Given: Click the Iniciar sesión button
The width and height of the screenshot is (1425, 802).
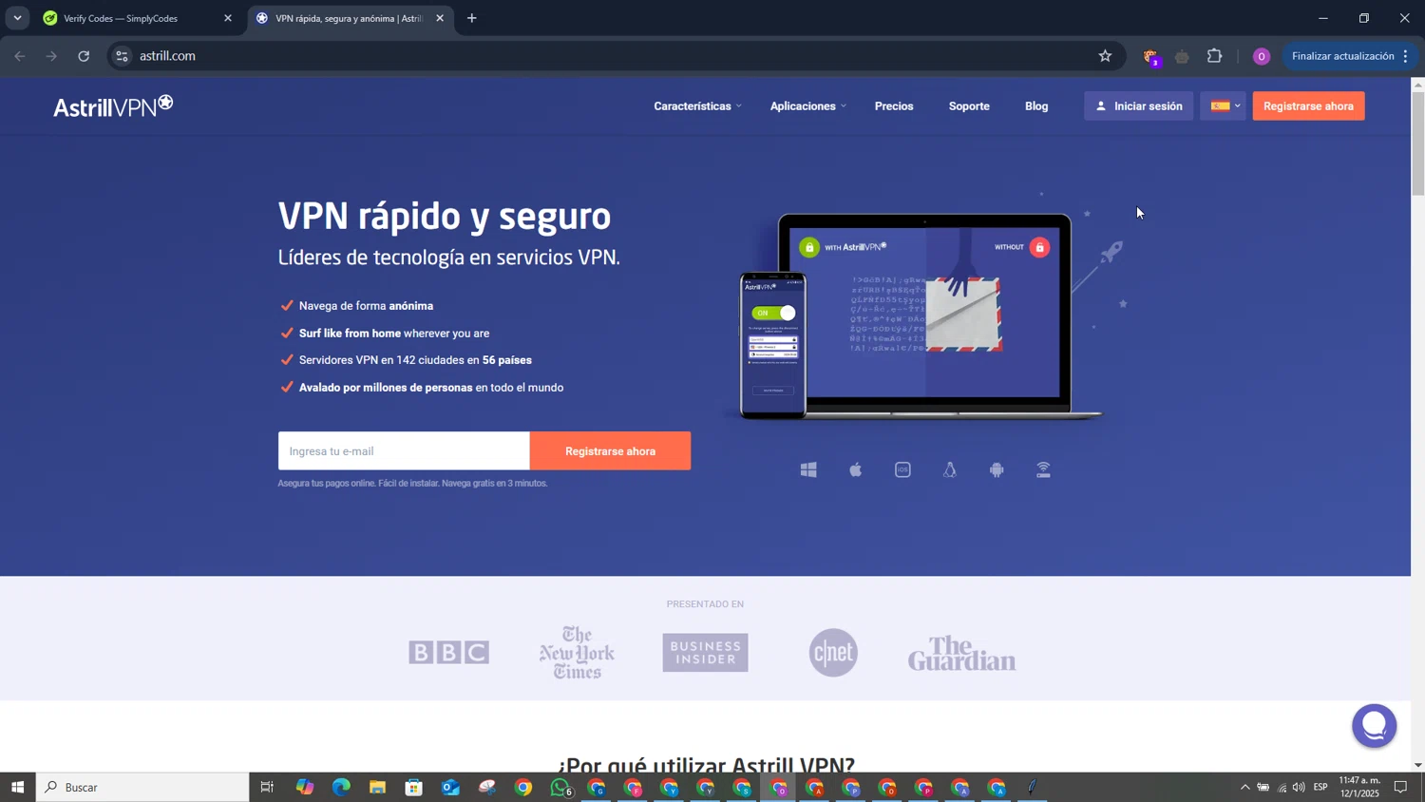Looking at the screenshot, I should point(1138,105).
